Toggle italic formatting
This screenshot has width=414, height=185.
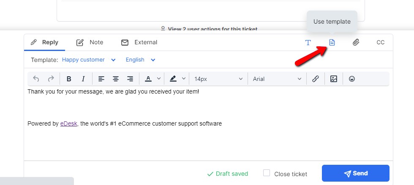(83, 79)
